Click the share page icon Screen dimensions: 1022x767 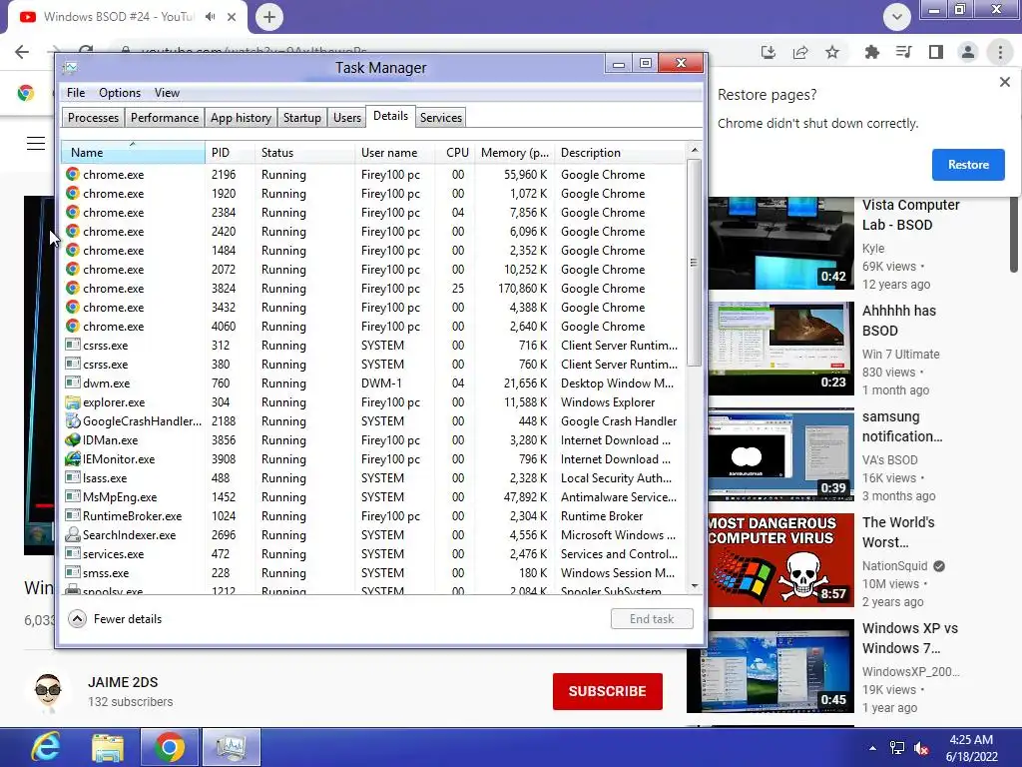800,52
